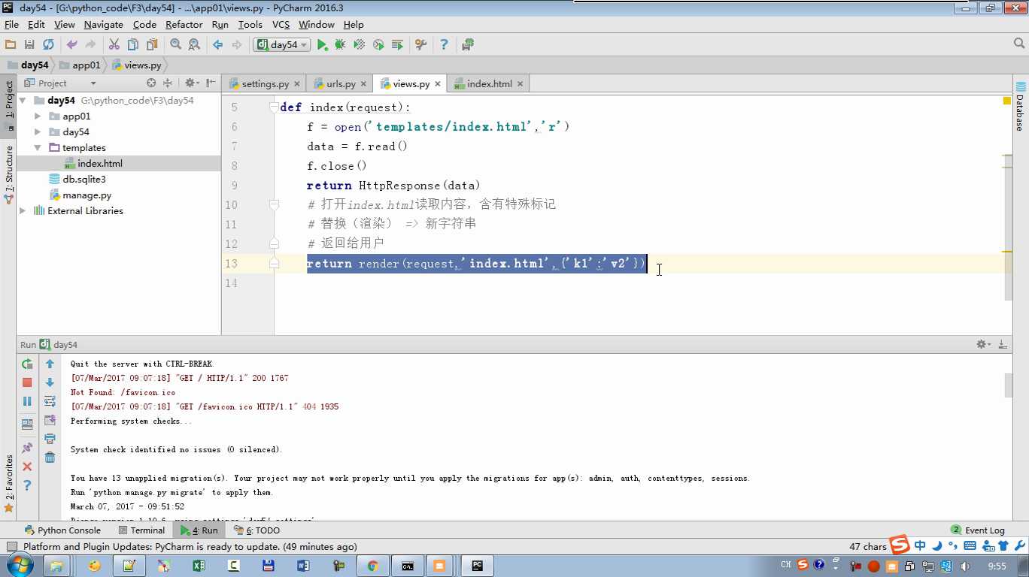The image size is (1029, 577).
Task: Close the views.py editor tab
Action: coord(438,84)
